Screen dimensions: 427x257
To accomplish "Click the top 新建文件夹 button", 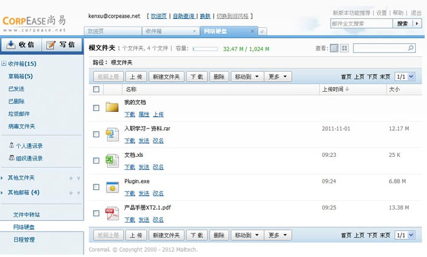I will (166, 76).
